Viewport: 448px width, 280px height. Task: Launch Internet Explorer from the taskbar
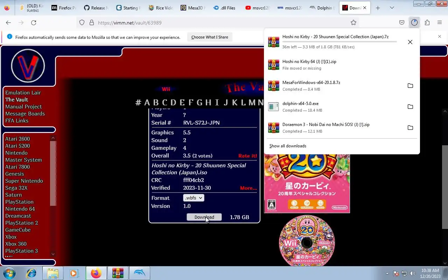point(31,273)
